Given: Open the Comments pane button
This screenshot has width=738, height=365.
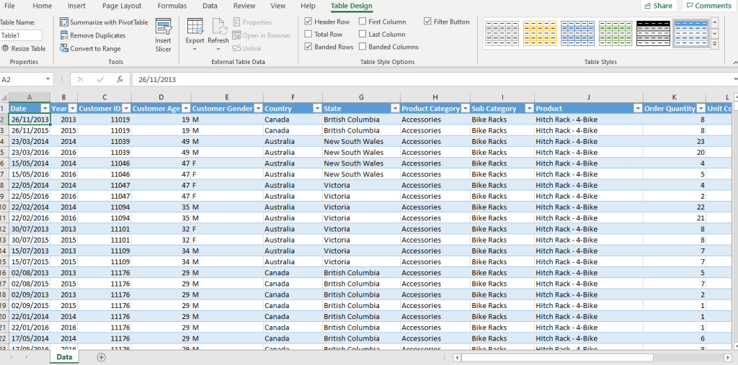Looking at the screenshot, I should click(708, 6).
